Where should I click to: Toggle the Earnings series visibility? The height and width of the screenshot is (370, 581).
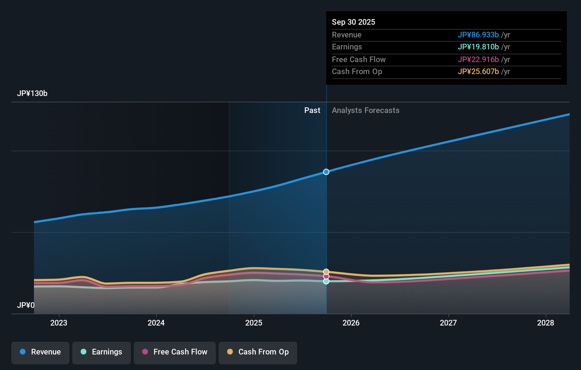coord(102,352)
